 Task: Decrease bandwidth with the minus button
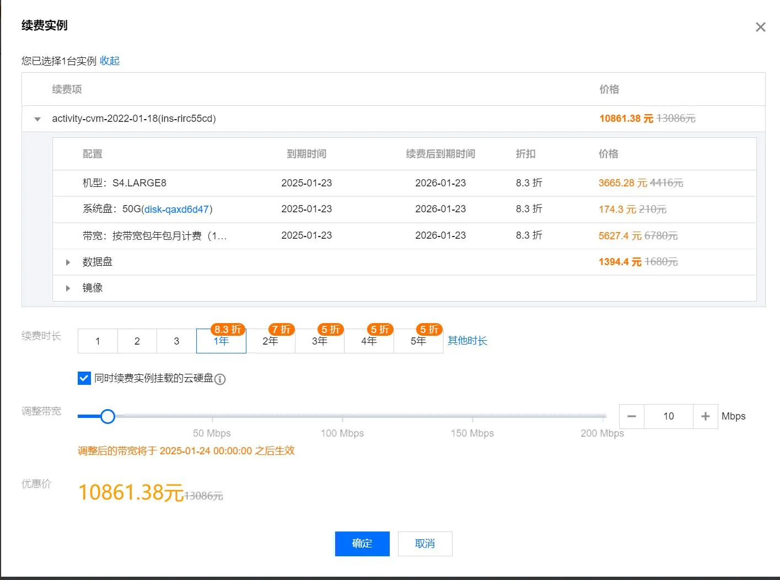[632, 416]
